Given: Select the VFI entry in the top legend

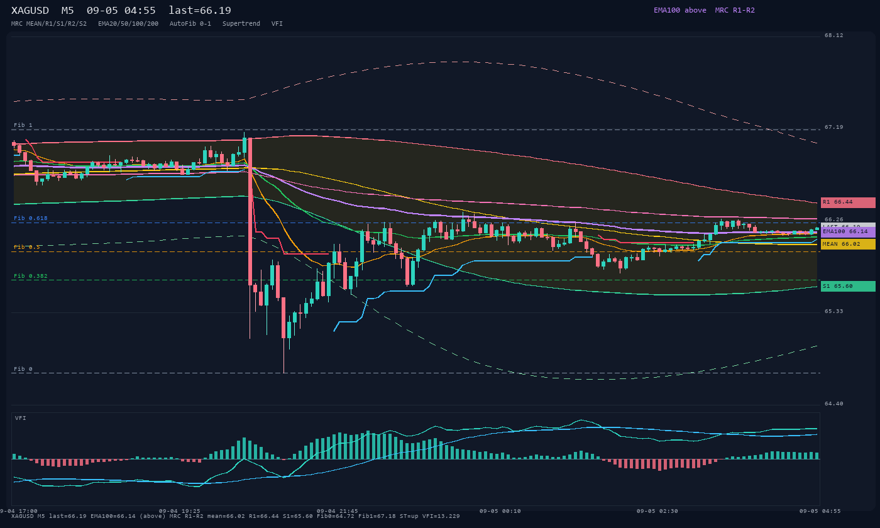Looking at the screenshot, I should point(277,24).
